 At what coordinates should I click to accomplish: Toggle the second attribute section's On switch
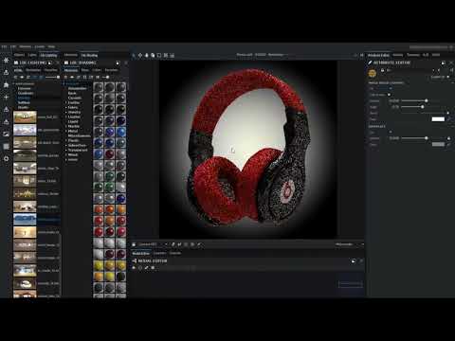point(391,132)
